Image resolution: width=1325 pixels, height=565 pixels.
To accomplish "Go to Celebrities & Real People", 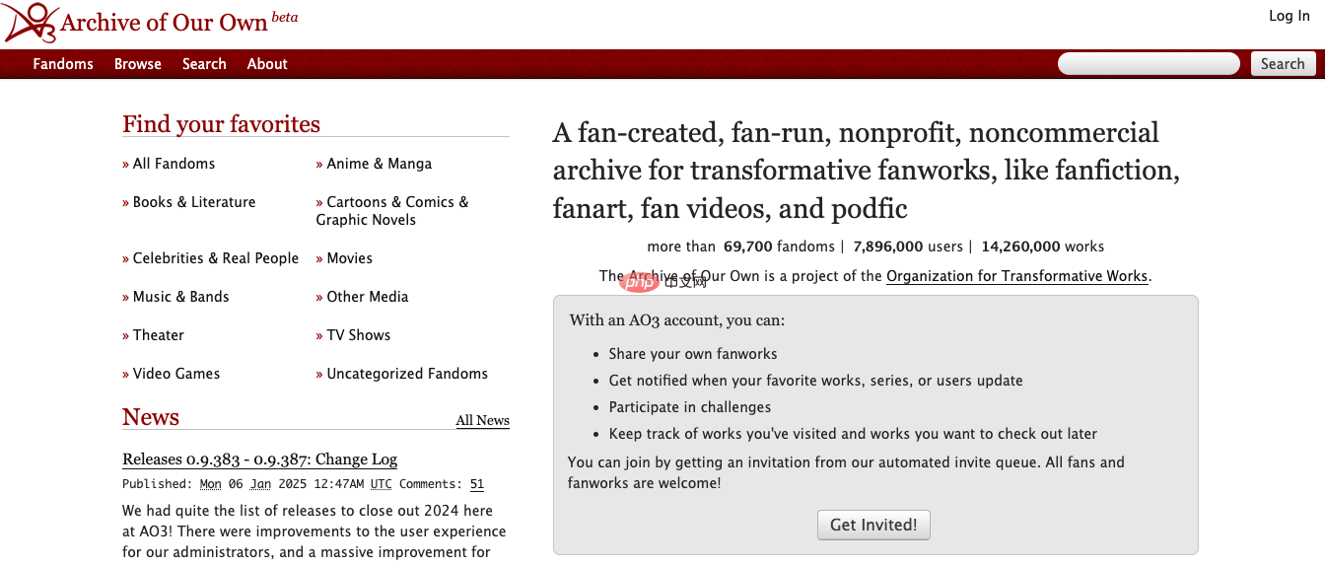I will coord(215,258).
